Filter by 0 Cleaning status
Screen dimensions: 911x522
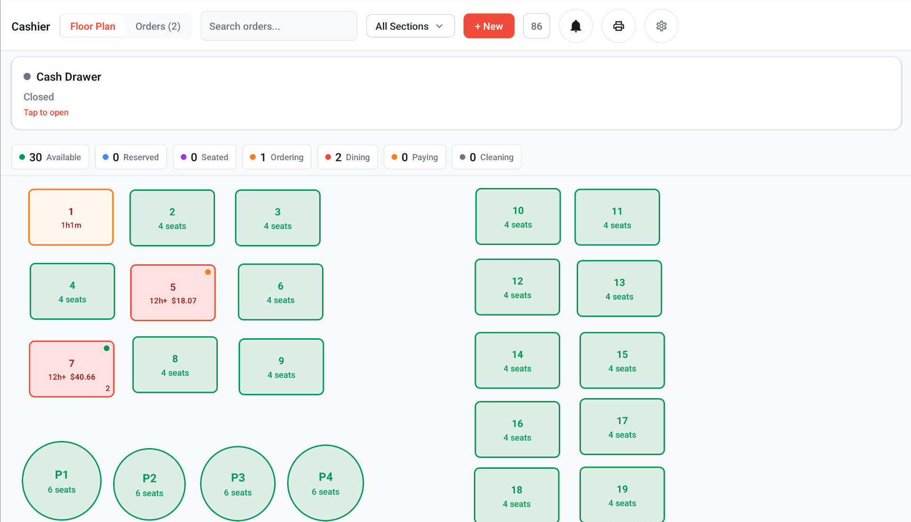486,157
